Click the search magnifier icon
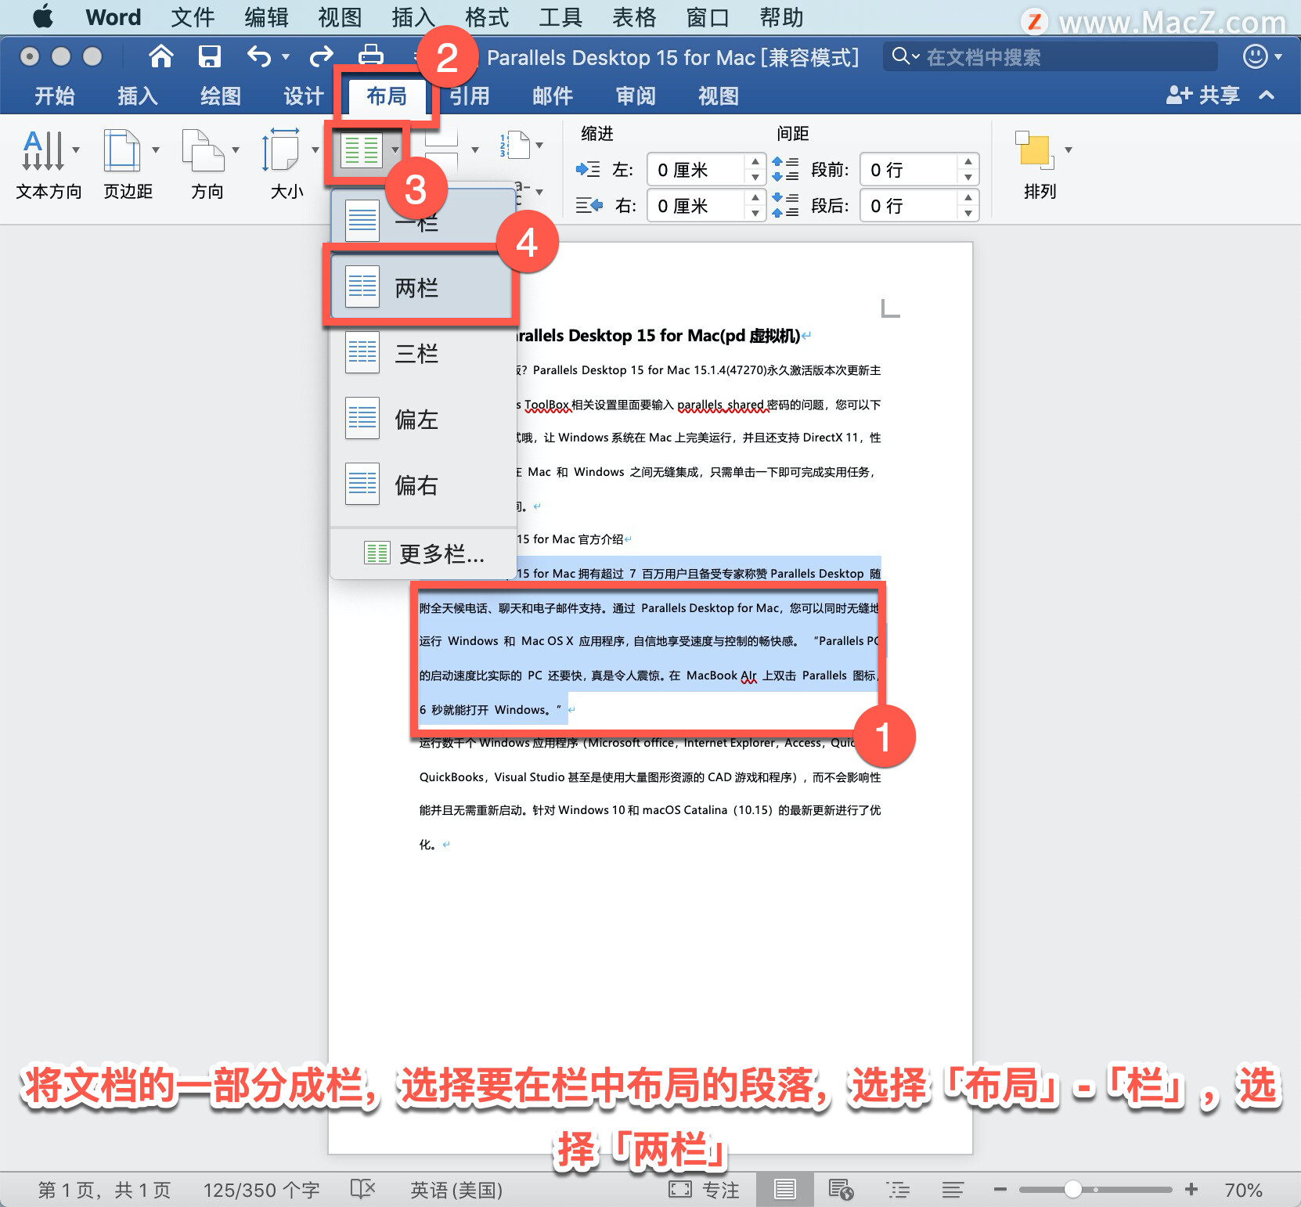Image resolution: width=1301 pixels, height=1207 pixels. coord(901,56)
